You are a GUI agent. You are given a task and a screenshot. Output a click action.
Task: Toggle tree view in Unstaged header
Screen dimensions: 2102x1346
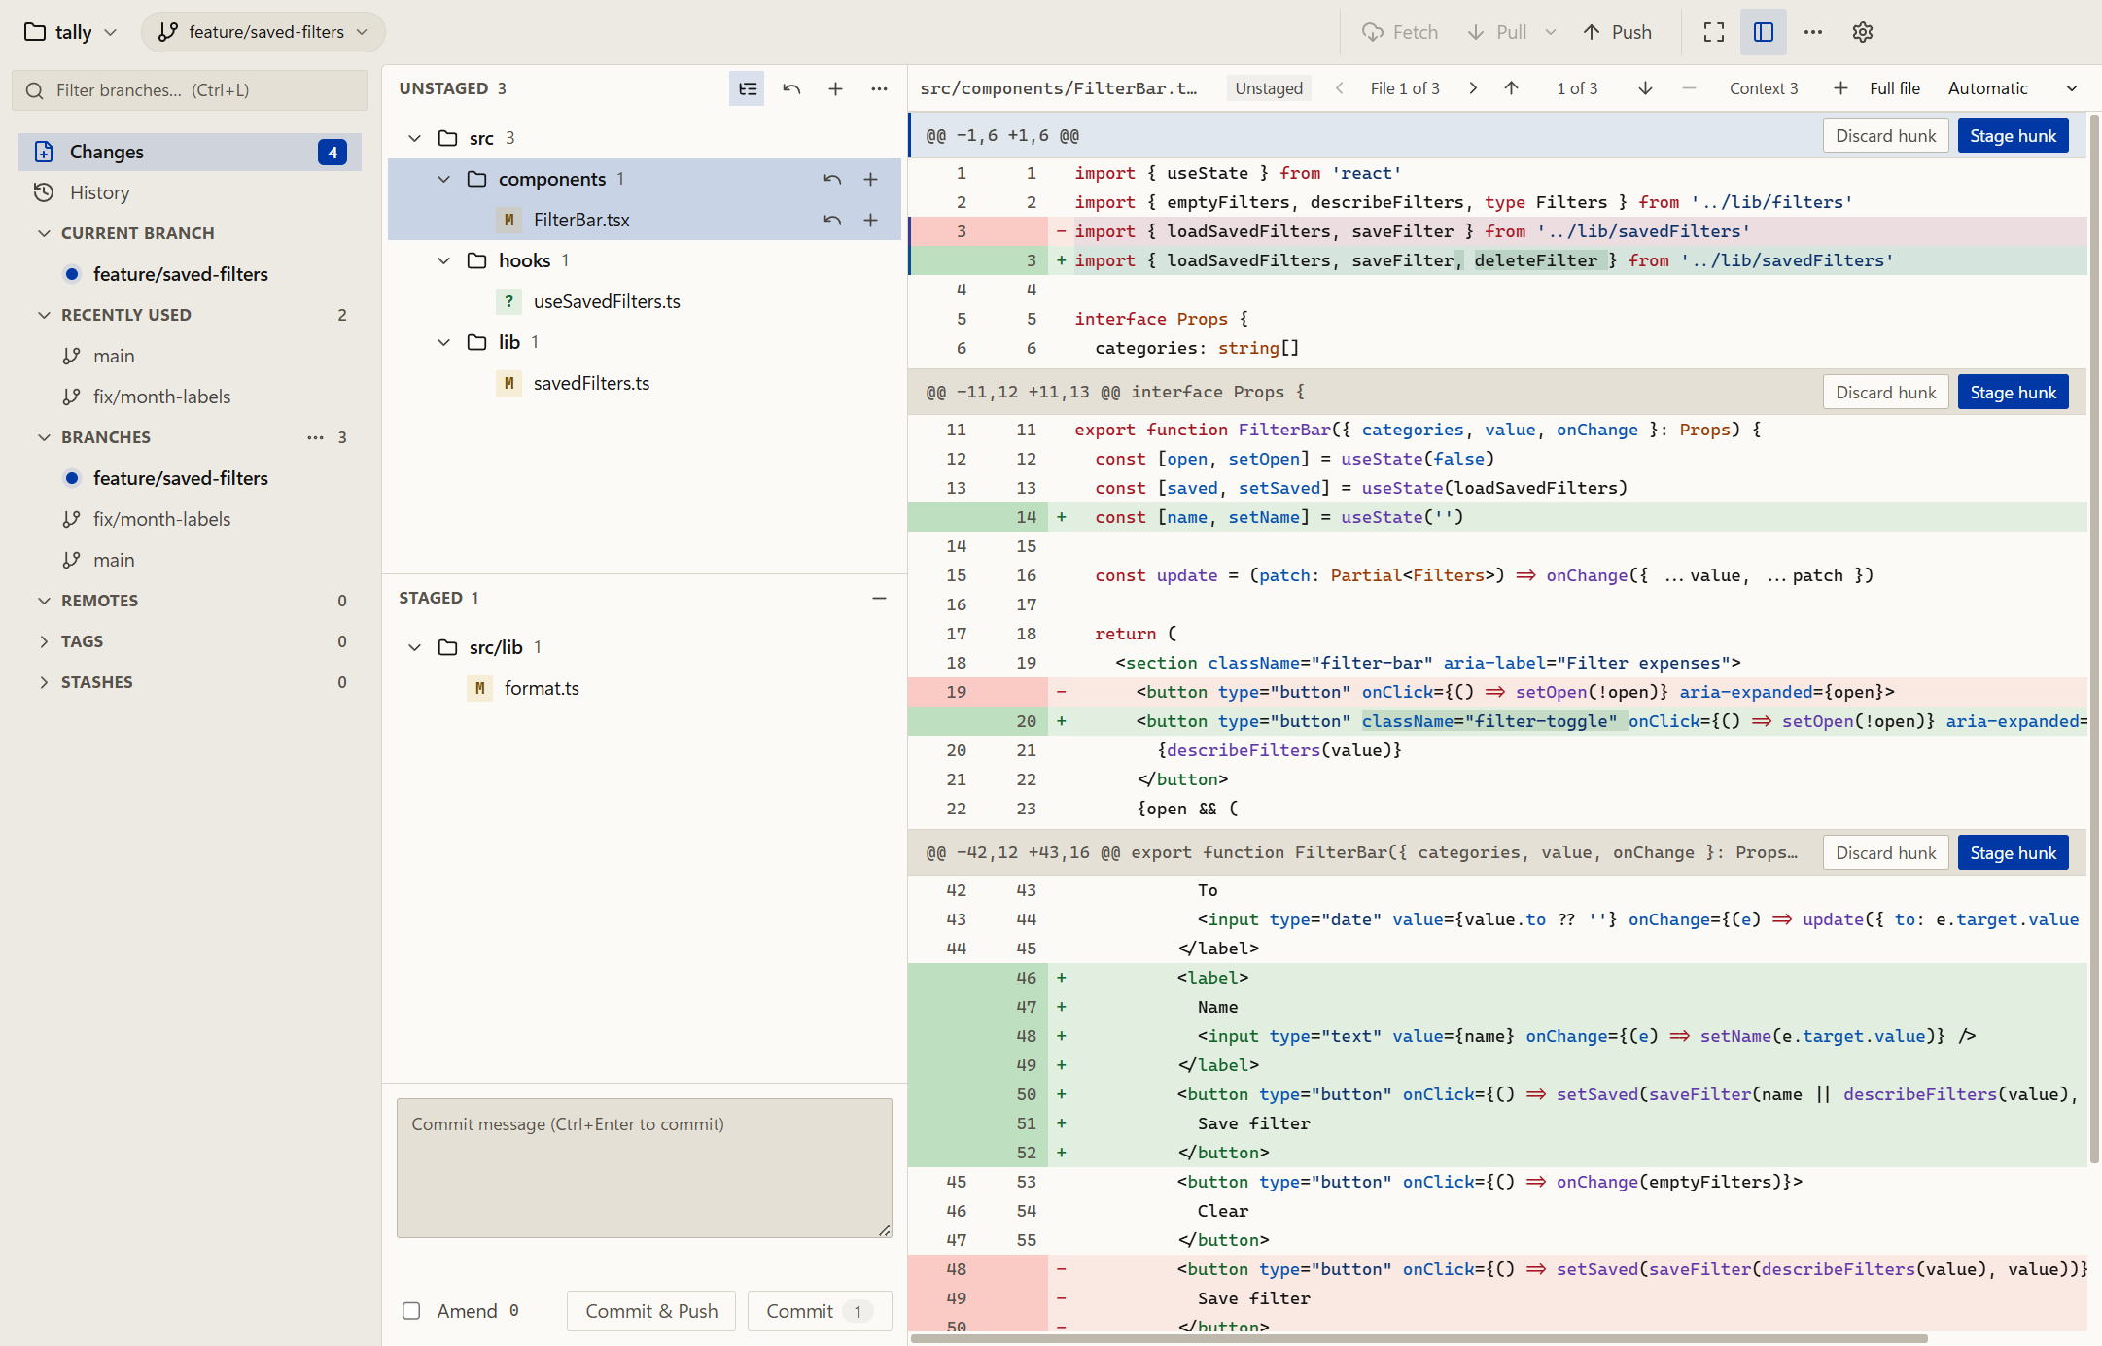click(x=747, y=88)
